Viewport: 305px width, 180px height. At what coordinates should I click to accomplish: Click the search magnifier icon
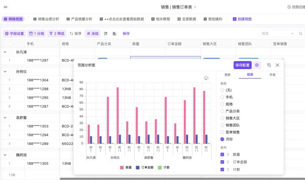pyautogui.click(x=299, y=33)
